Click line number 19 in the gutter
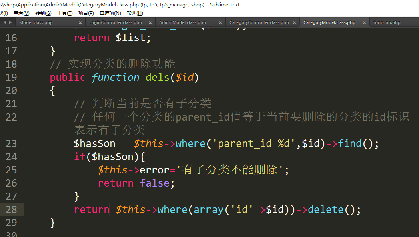The height and width of the screenshot is (237, 419). click(x=11, y=77)
